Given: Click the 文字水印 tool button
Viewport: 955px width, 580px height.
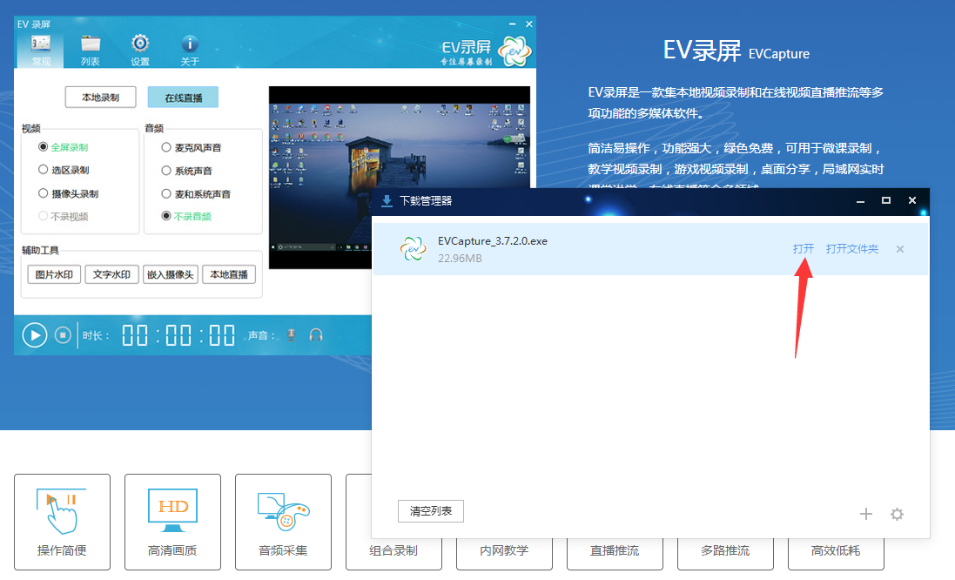Looking at the screenshot, I should pos(111,275).
